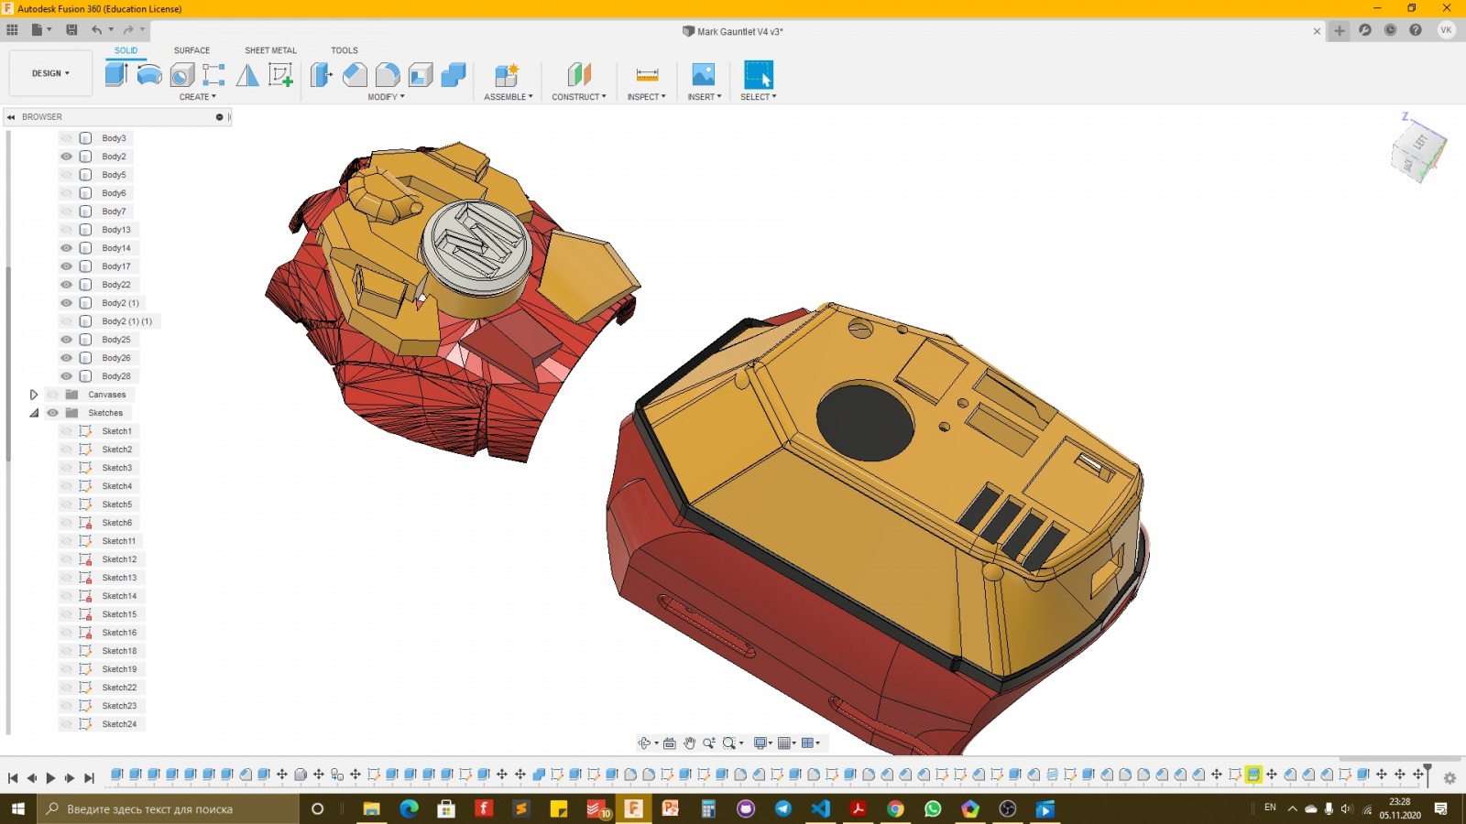The height and width of the screenshot is (824, 1466).
Task: Hide Body2 using its eye icon
Action: point(67,157)
